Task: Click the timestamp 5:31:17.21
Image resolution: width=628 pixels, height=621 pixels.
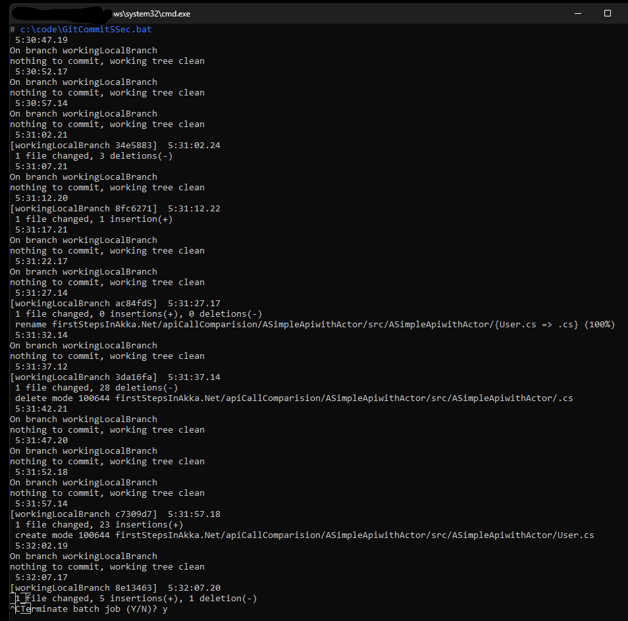Action: pyautogui.click(x=41, y=230)
